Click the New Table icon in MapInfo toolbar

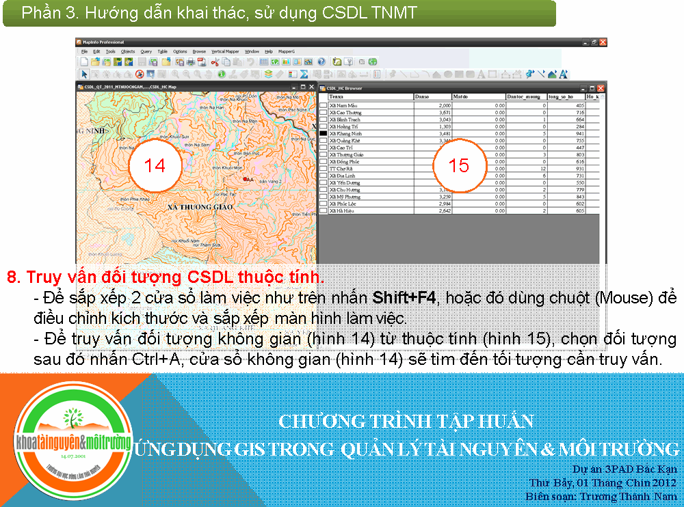tap(83, 62)
